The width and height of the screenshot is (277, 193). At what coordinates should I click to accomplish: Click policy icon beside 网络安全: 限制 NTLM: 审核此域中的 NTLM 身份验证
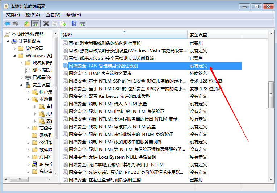pyautogui.click(x=66, y=134)
